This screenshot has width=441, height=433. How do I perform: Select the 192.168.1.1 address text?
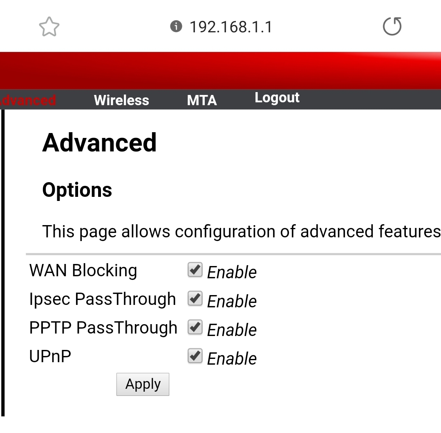click(x=231, y=27)
